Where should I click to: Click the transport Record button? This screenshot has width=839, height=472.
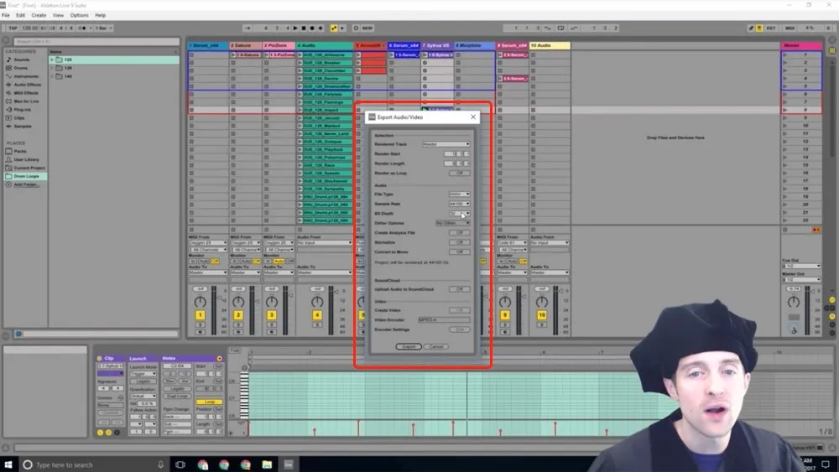[312, 28]
